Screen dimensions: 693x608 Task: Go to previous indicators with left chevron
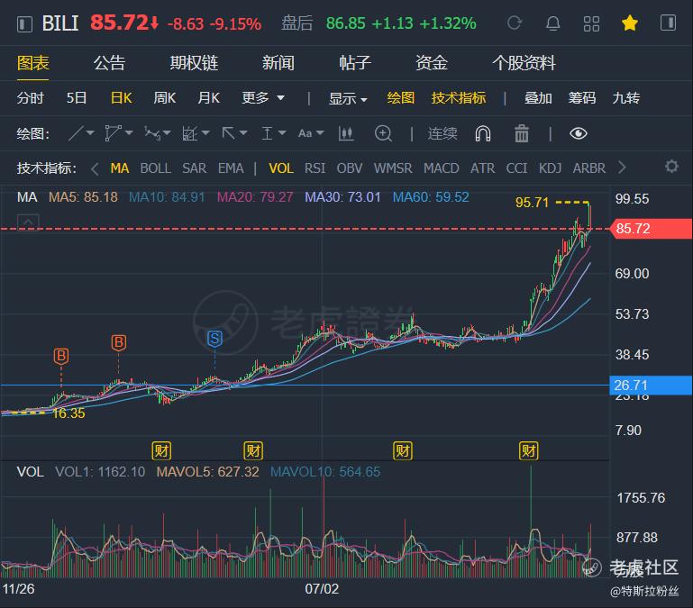click(x=94, y=168)
